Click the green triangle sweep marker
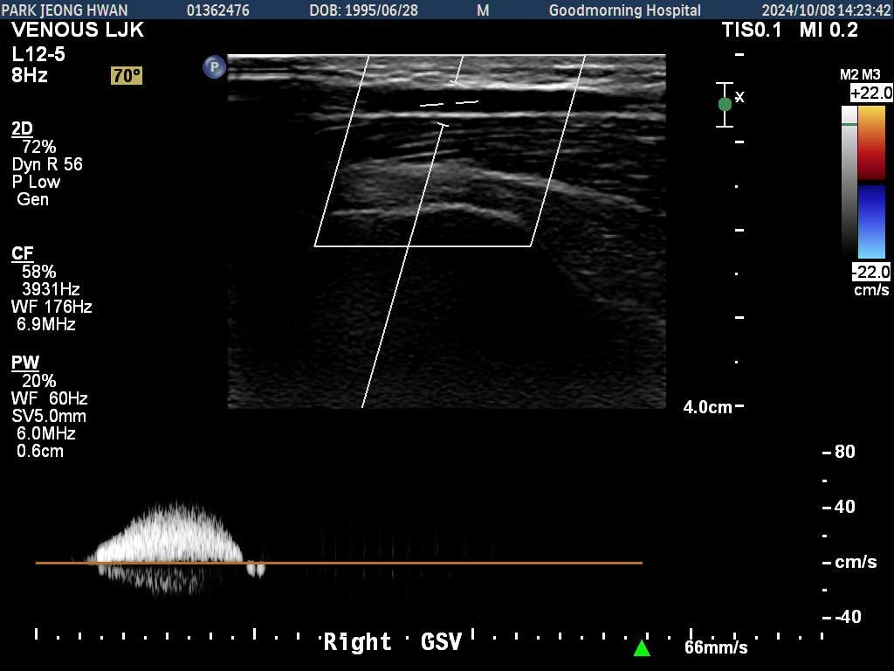 tap(642, 648)
